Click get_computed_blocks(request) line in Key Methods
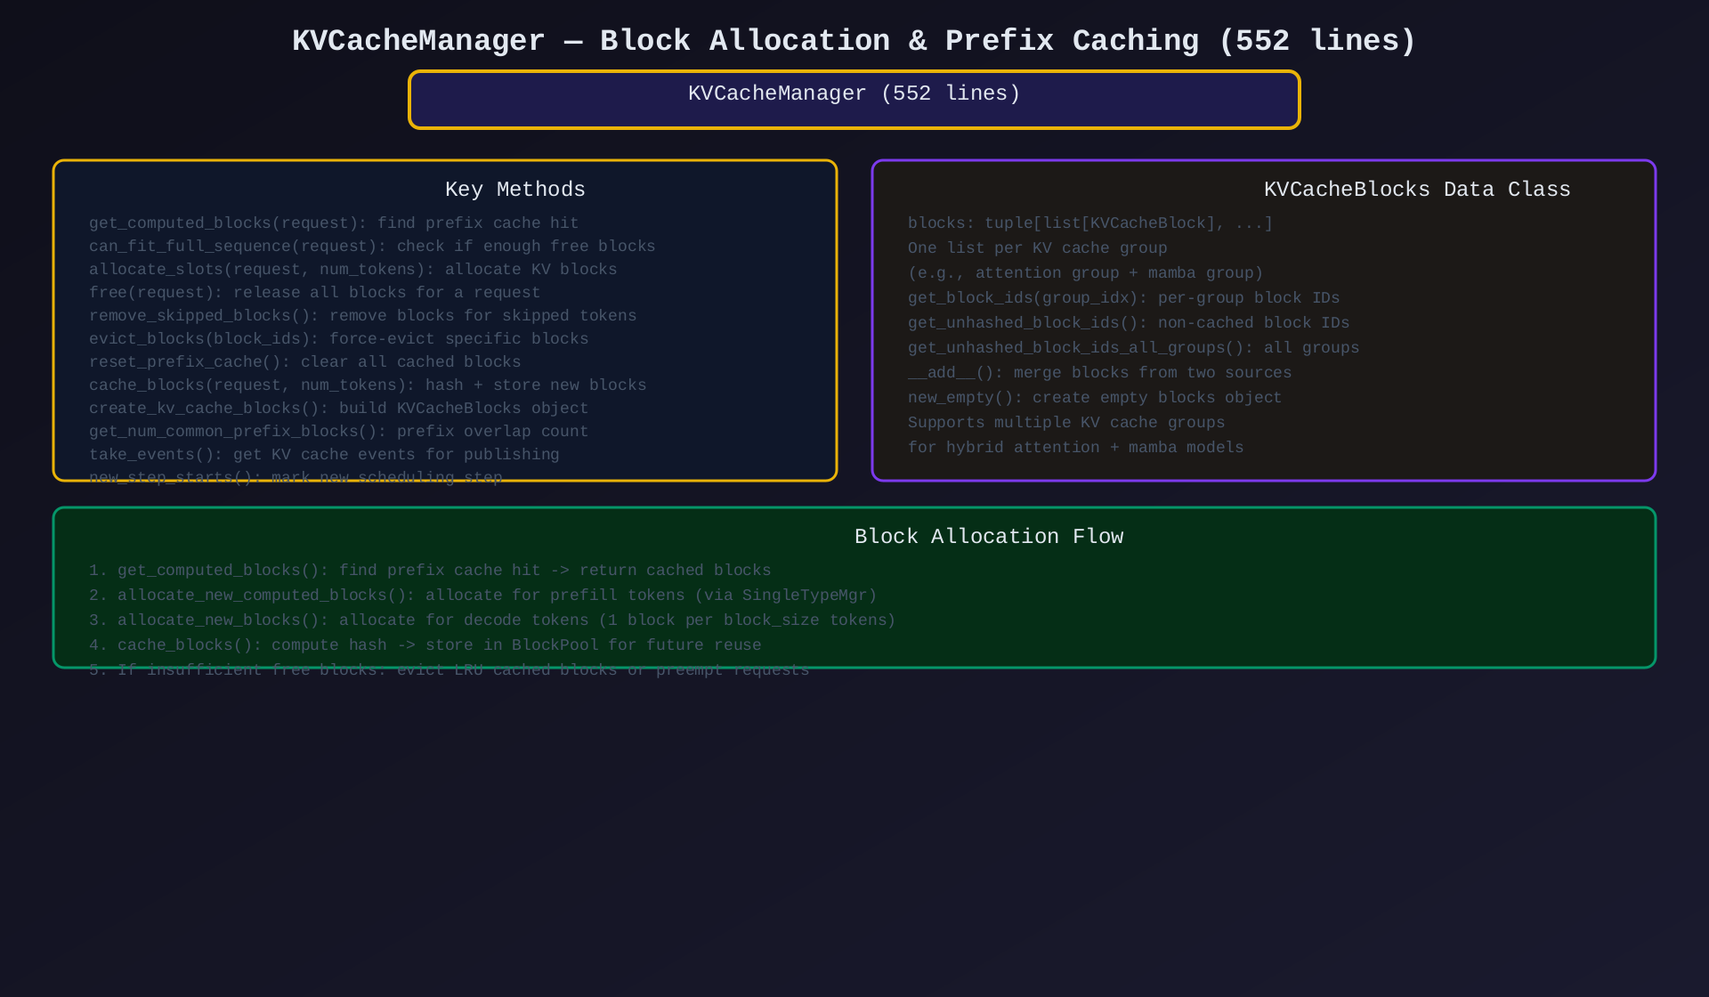This screenshot has width=1709, height=997. tap(334, 223)
